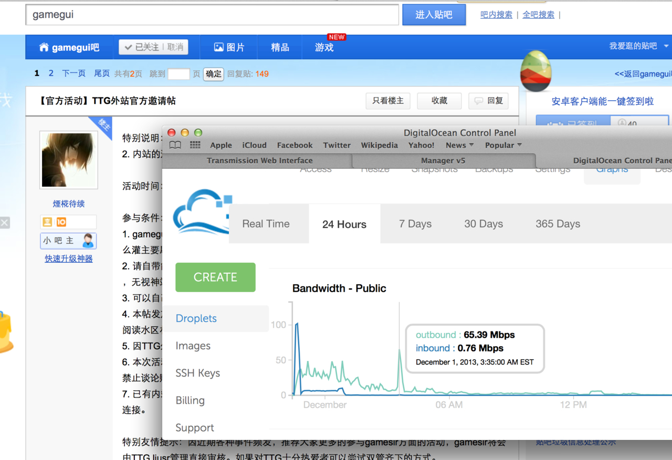This screenshot has width=672, height=460.
Task: Open the News bookmarks folder dropdown
Action: (x=459, y=145)
